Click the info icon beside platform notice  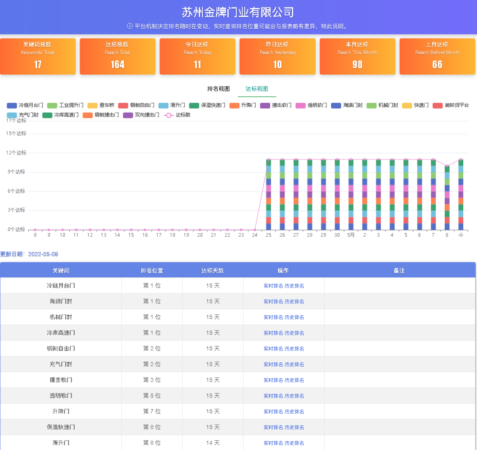pyautogui.click(x=129, y=26)
